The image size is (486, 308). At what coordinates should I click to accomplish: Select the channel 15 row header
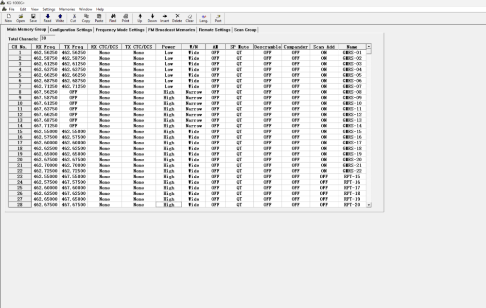tap(20, 132)
